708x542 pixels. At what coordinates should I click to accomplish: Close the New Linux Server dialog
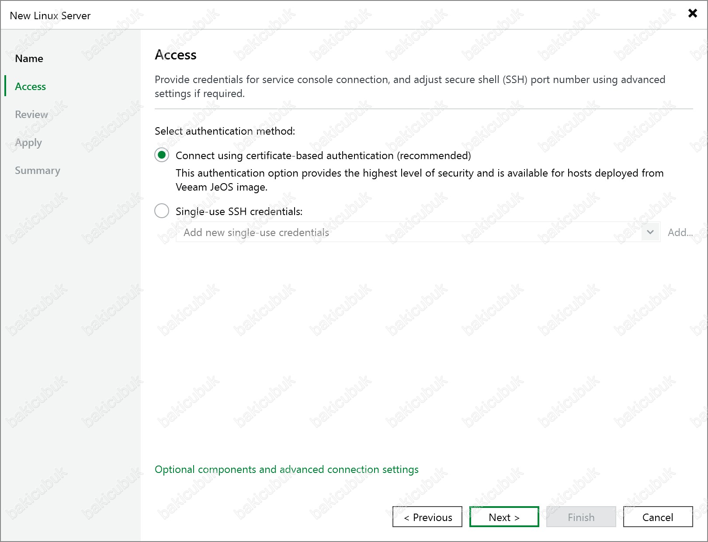pos(692,13)
